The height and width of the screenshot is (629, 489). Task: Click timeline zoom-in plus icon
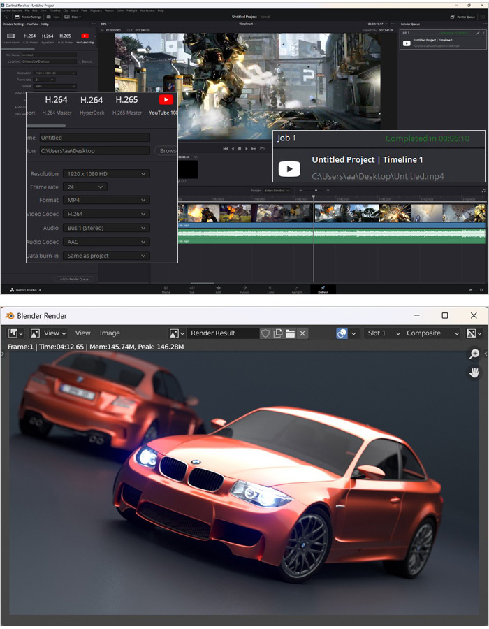(x=328, y=191)
